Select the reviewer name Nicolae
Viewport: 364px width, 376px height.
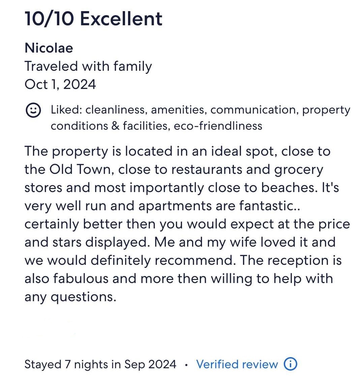(x=49, y=48)
